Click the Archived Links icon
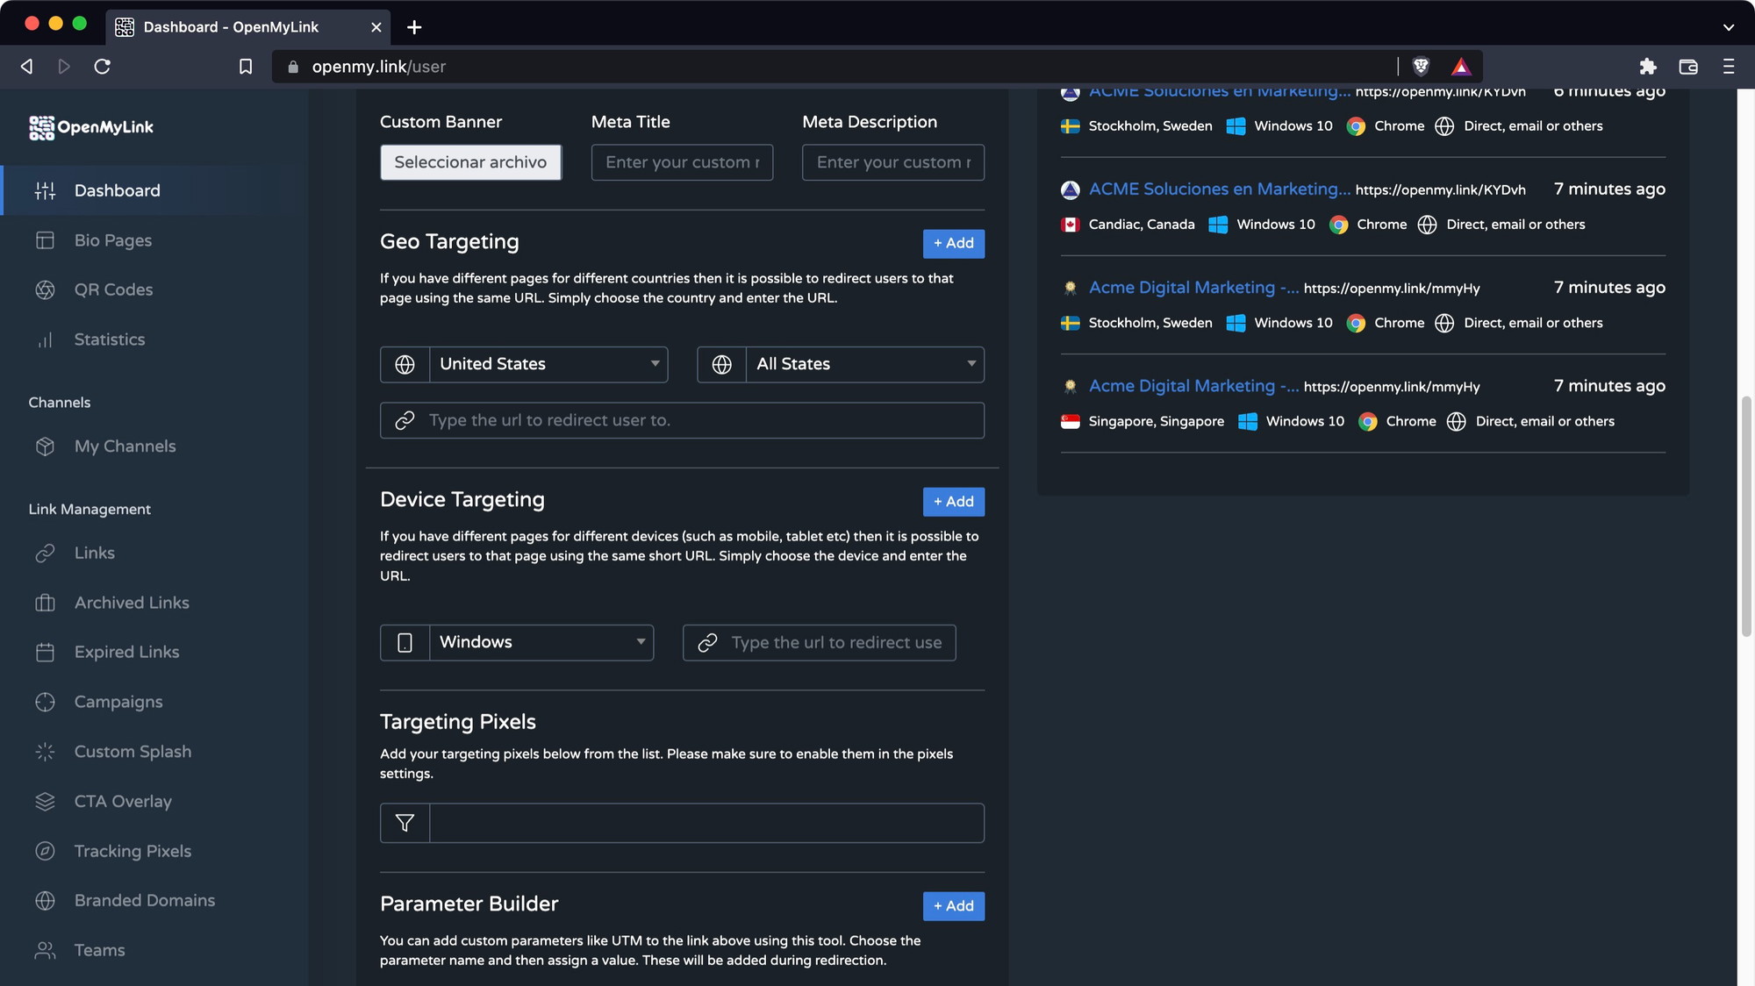This screenshot has width=1755, height=986. point(45,603)
